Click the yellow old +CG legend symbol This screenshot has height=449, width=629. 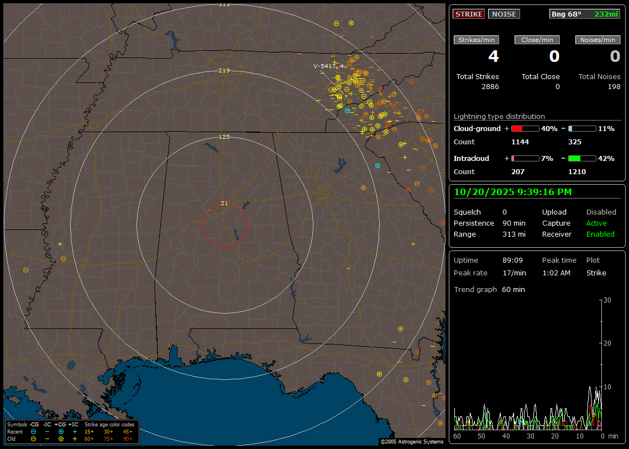click(x=61, y=438)
